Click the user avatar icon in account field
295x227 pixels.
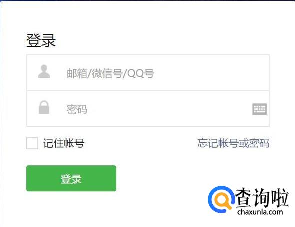[44, 71]
